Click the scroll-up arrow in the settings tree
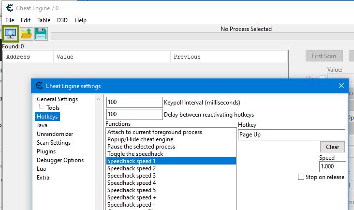The image size is (354, 210). (98, 99)
